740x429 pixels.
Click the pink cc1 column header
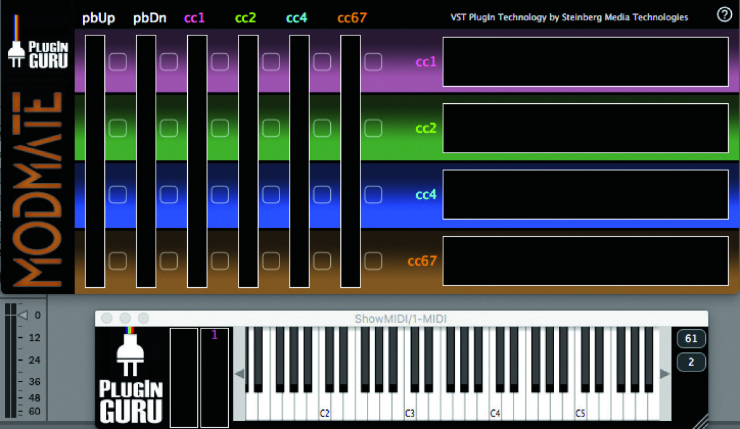(194, 18)
